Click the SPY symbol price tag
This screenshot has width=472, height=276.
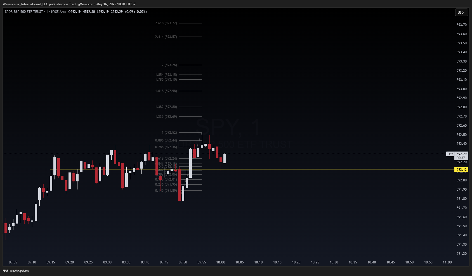click(x=450, y=154)
